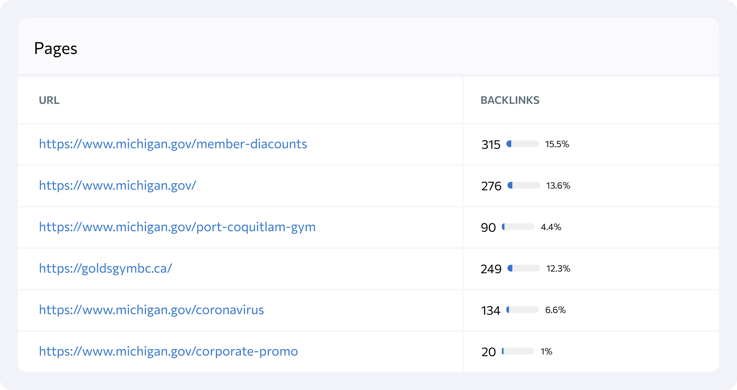Image resolution: width=737 pixels, height=390 pixels.
Task: Click the 4.4% percentage value
Action: pyautogui.click(x=551, y=227)
